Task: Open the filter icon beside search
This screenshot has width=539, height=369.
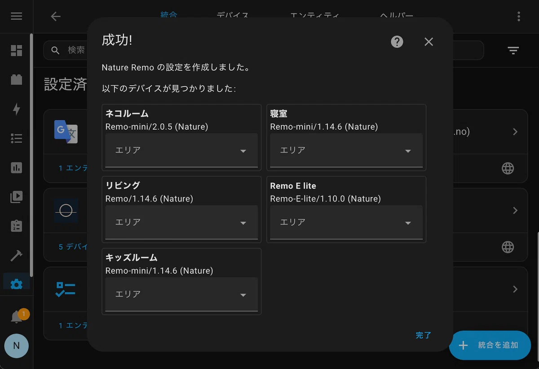Action: tap(513, 50)
